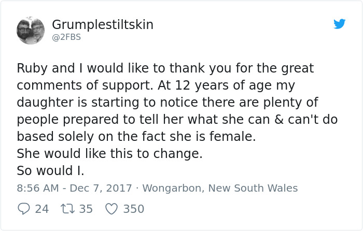Click the Twitter bird logo
This screenshot has width=363, height=231.
[340, 24]
